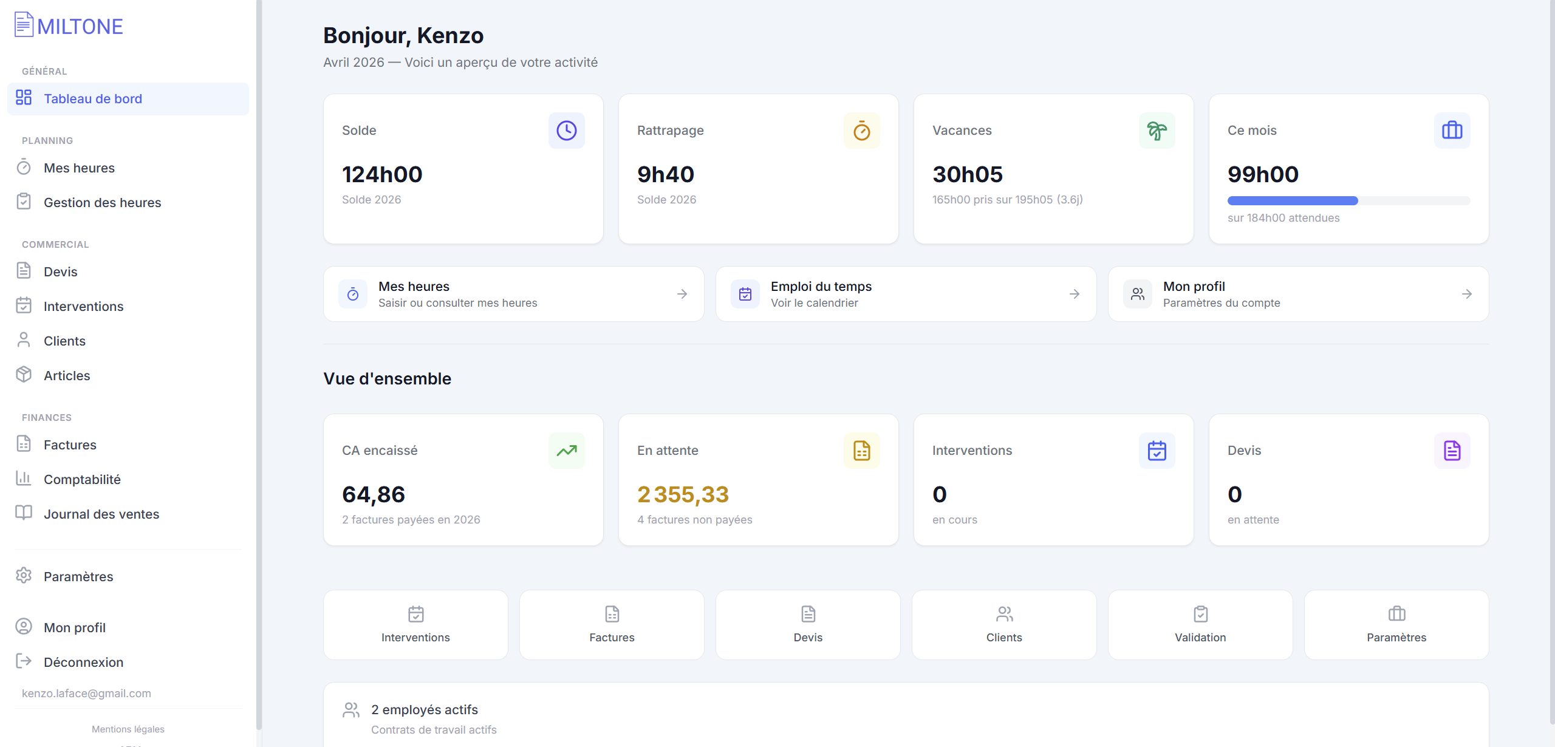Click the Validation shortcut icon
The image size is (1555, 747).
(x=1200, y=614)
